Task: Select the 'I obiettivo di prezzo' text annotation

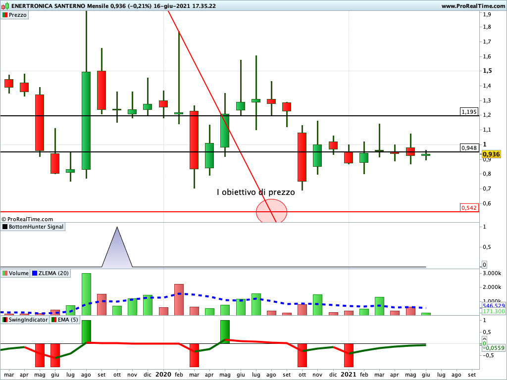Action: 255,192
